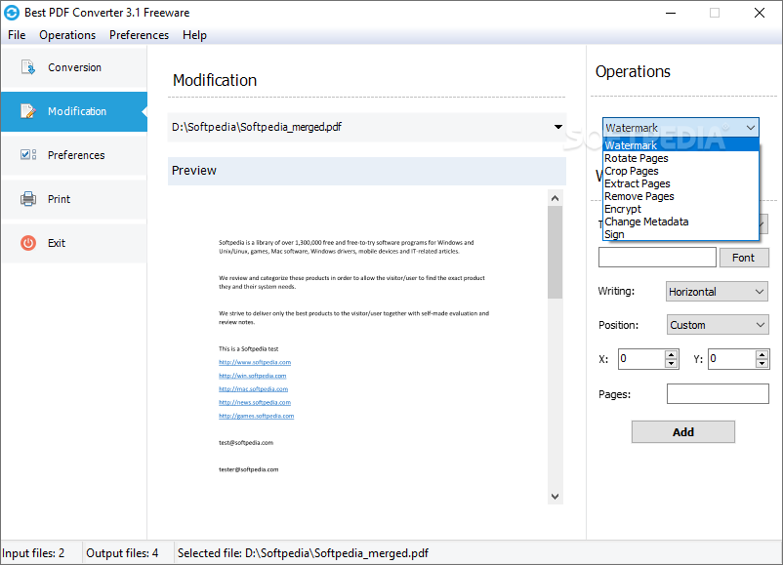Click the Preview section header

(x=366, y=171)
